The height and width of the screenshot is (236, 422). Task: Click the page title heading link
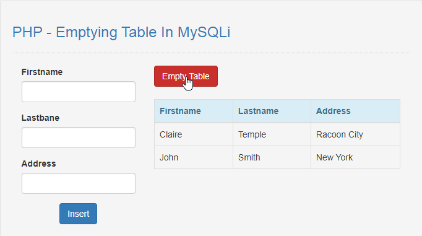point(121,32)
